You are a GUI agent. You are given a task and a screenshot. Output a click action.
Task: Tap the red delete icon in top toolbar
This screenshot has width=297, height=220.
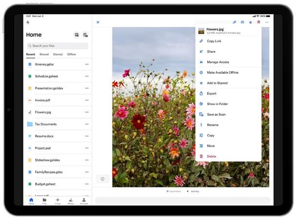tap(258, 22)
